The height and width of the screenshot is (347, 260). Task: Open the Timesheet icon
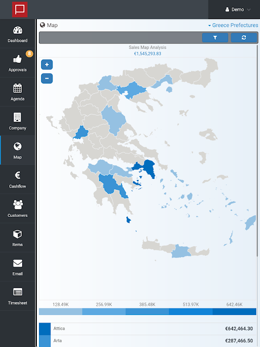[17, 292]
